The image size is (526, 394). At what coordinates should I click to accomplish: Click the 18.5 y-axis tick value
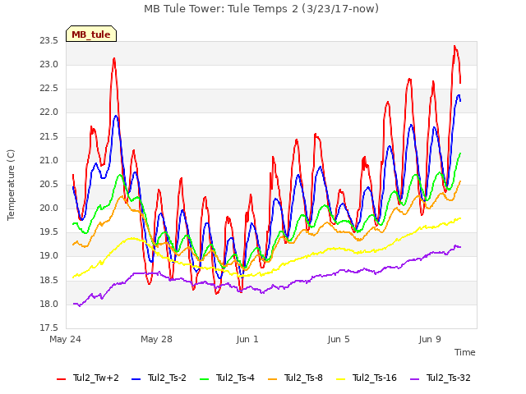[x=49, y=281]
